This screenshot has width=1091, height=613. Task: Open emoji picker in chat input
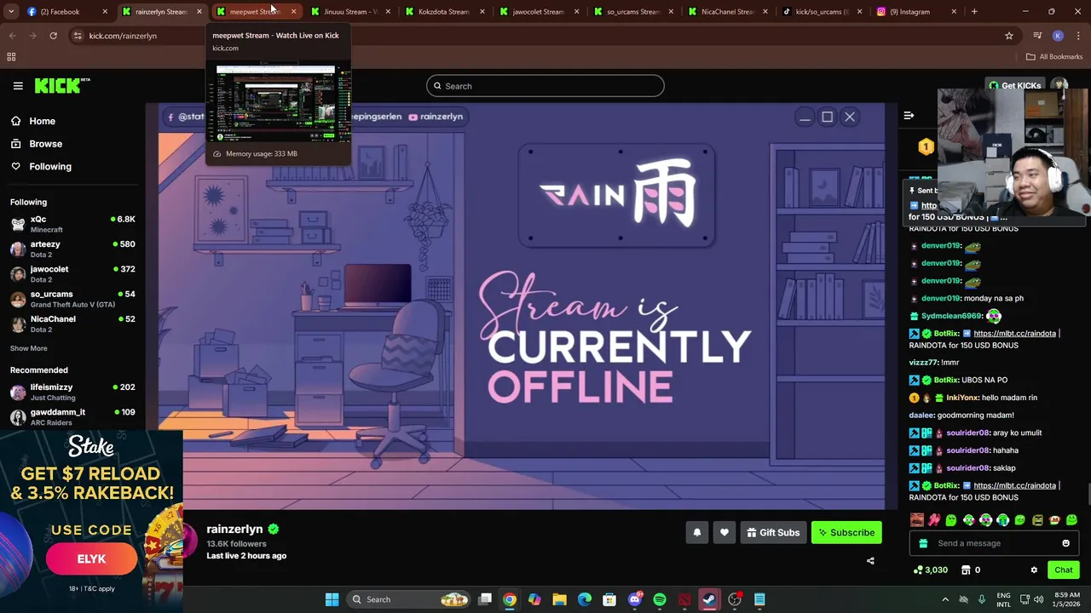(x=1065, y=543)
